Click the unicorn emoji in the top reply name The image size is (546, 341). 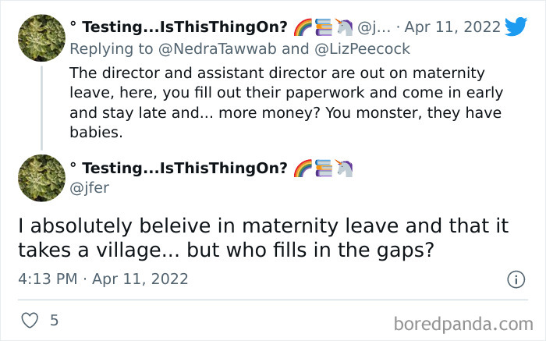344,27
